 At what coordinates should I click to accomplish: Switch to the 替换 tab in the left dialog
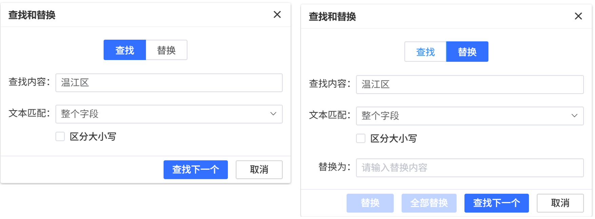[x=166, y=50]
